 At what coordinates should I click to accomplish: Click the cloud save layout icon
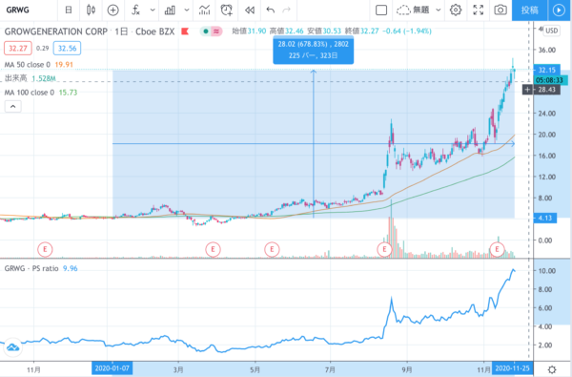(x=403, y=10)
